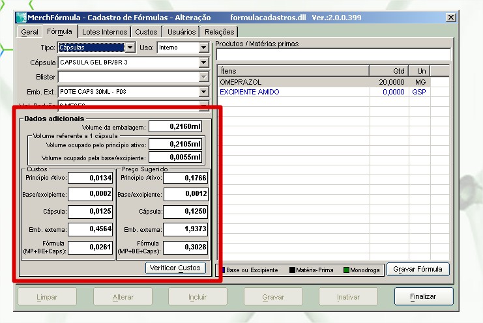Click the Finalizar button
Viewport: 483px width, 323px height.
point(423,296)
